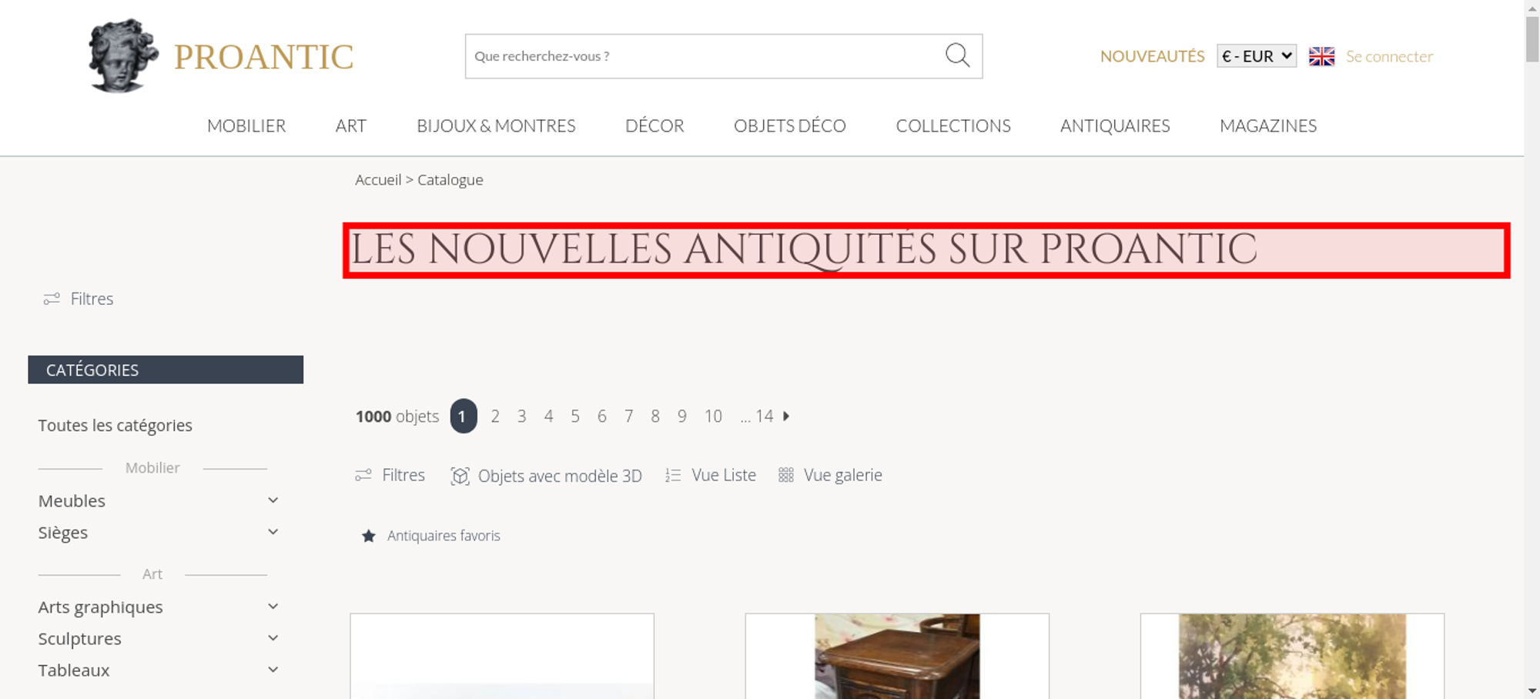Open the COLLECTIONS menu

click(x=953, y=125)
